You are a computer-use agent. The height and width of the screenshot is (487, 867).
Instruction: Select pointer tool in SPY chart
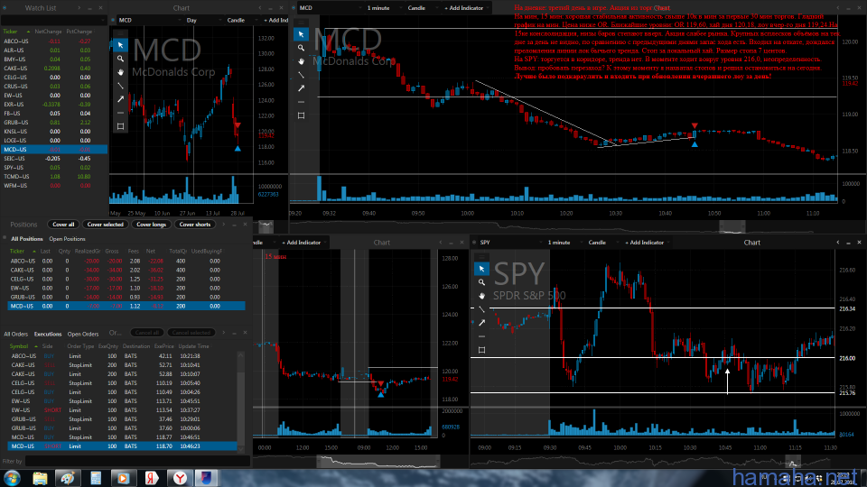[481, 269]
